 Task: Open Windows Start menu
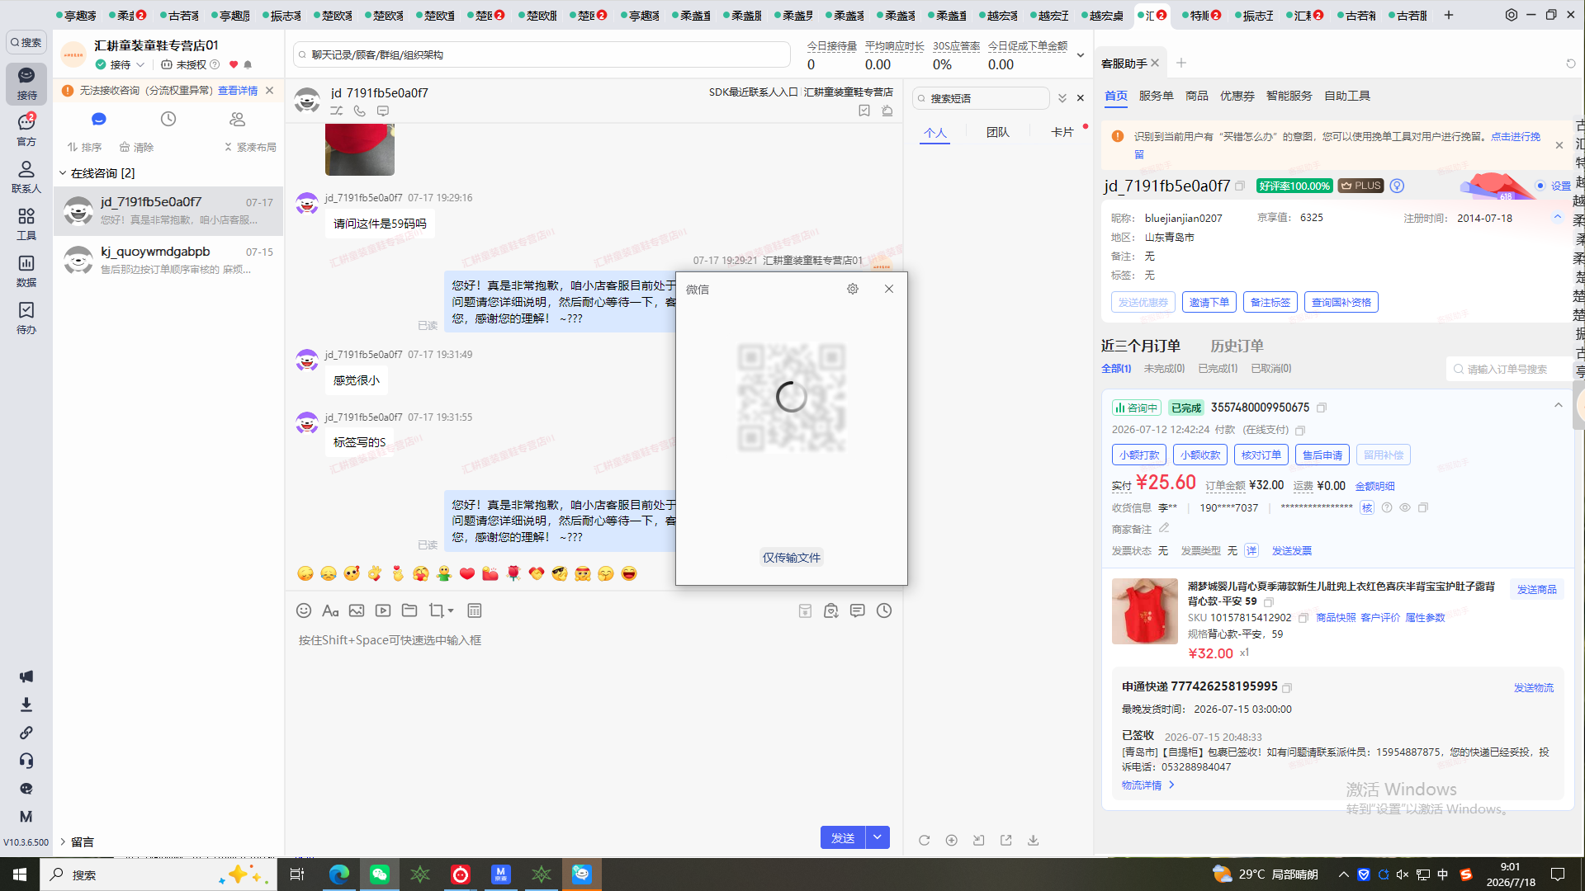tap(20, 874)
